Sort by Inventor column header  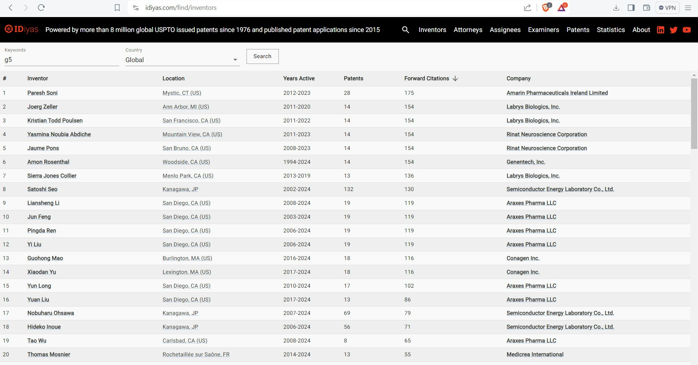click(x=37, y=78)
